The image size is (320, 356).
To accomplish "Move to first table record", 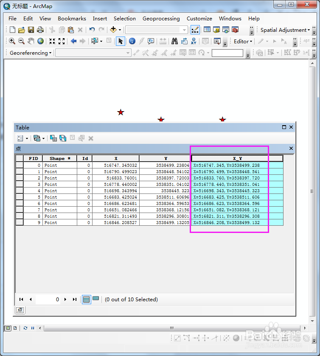I will [21, 300].
